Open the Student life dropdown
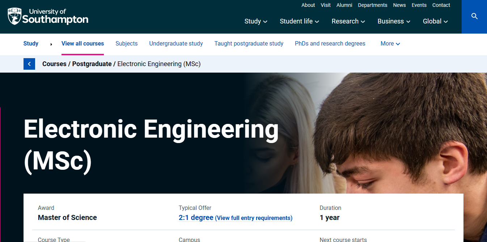Viewport: 487px width, 242px height. [x=299, y=21]
